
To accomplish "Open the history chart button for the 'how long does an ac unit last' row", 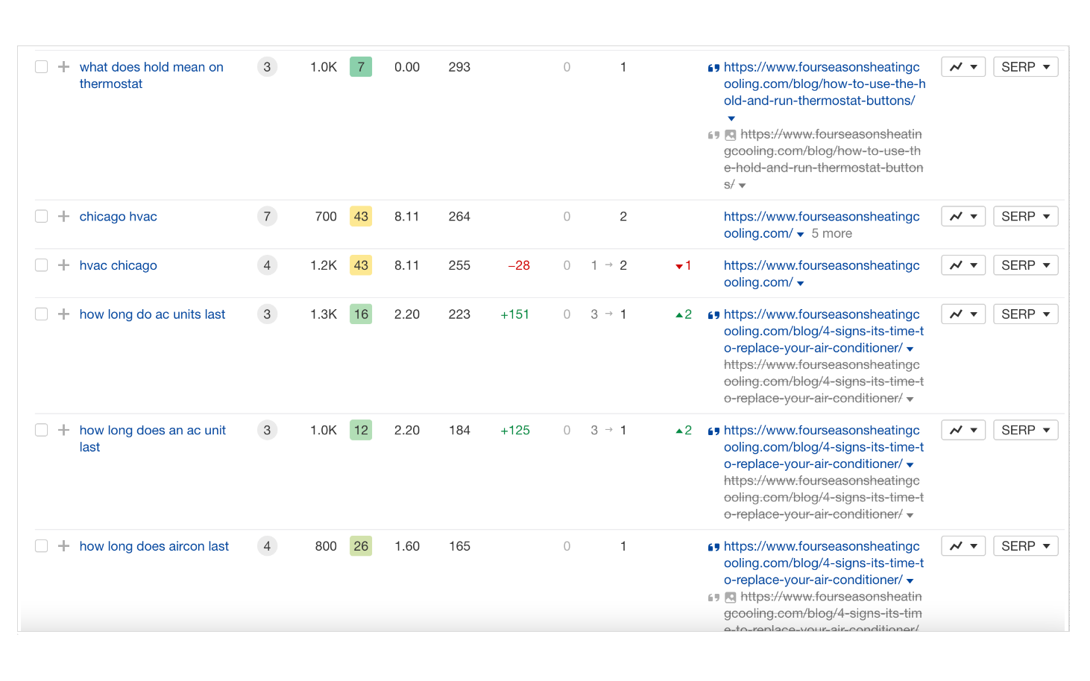I will (x=963, y=430).
